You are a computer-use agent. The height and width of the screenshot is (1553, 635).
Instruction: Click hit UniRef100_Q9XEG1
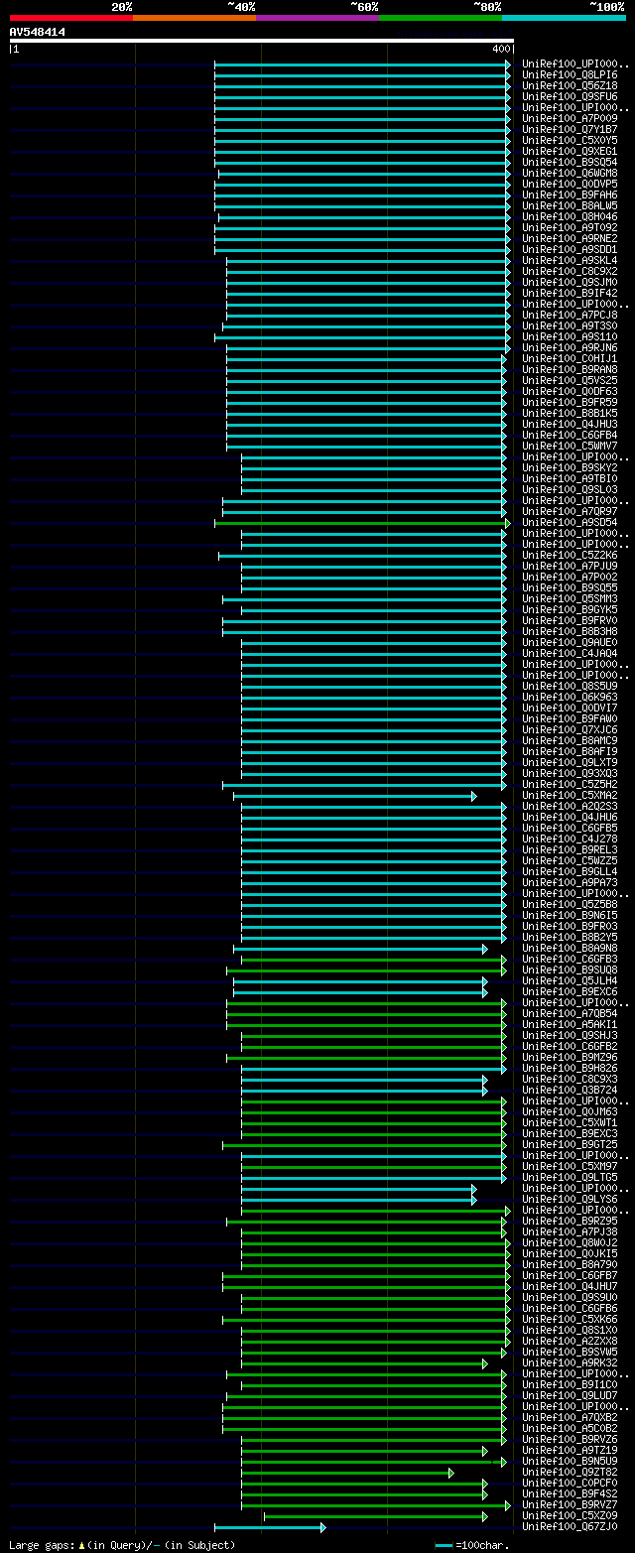coord(570,151)
